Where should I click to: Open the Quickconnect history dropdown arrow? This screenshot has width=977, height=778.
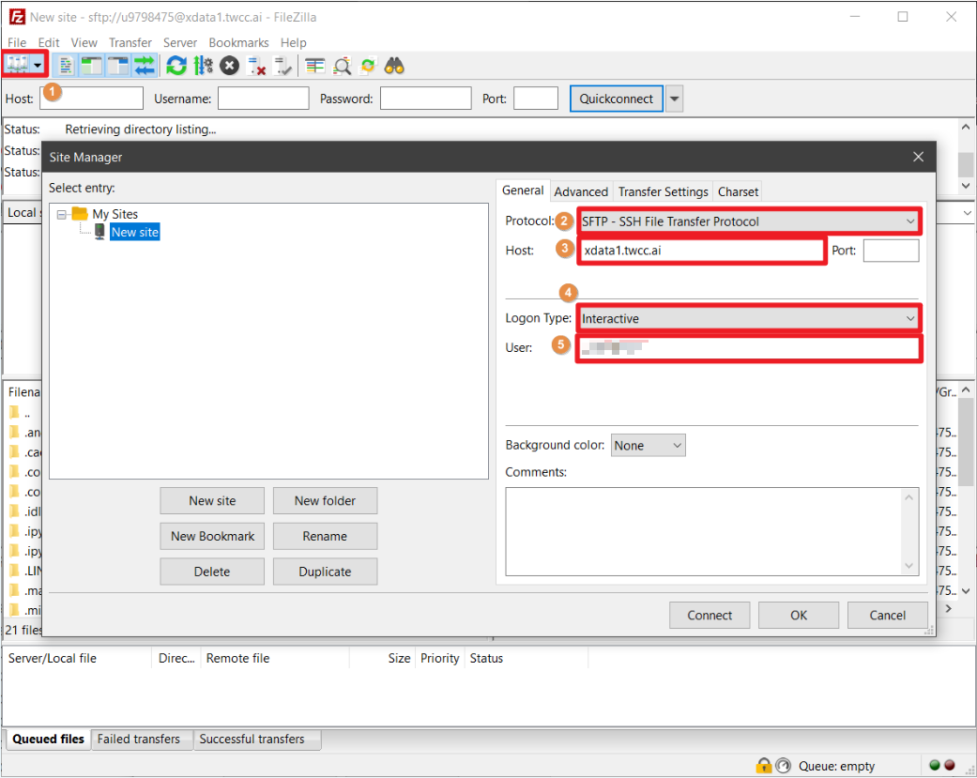pyautogui.click(x=674, y=99)
